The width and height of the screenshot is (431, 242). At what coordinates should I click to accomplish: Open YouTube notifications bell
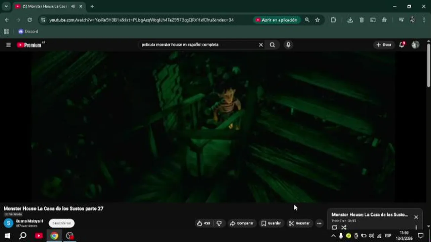coord(402,45)
